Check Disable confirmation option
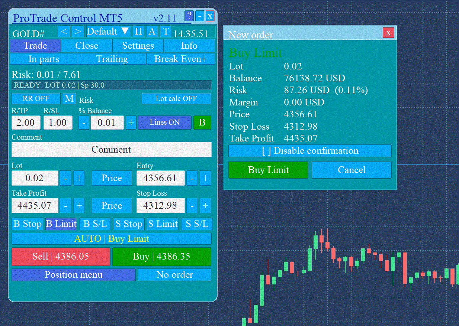 tap(310, 151)
